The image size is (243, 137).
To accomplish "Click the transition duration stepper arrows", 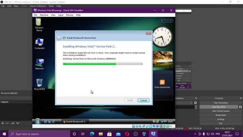I will point(196,107).
